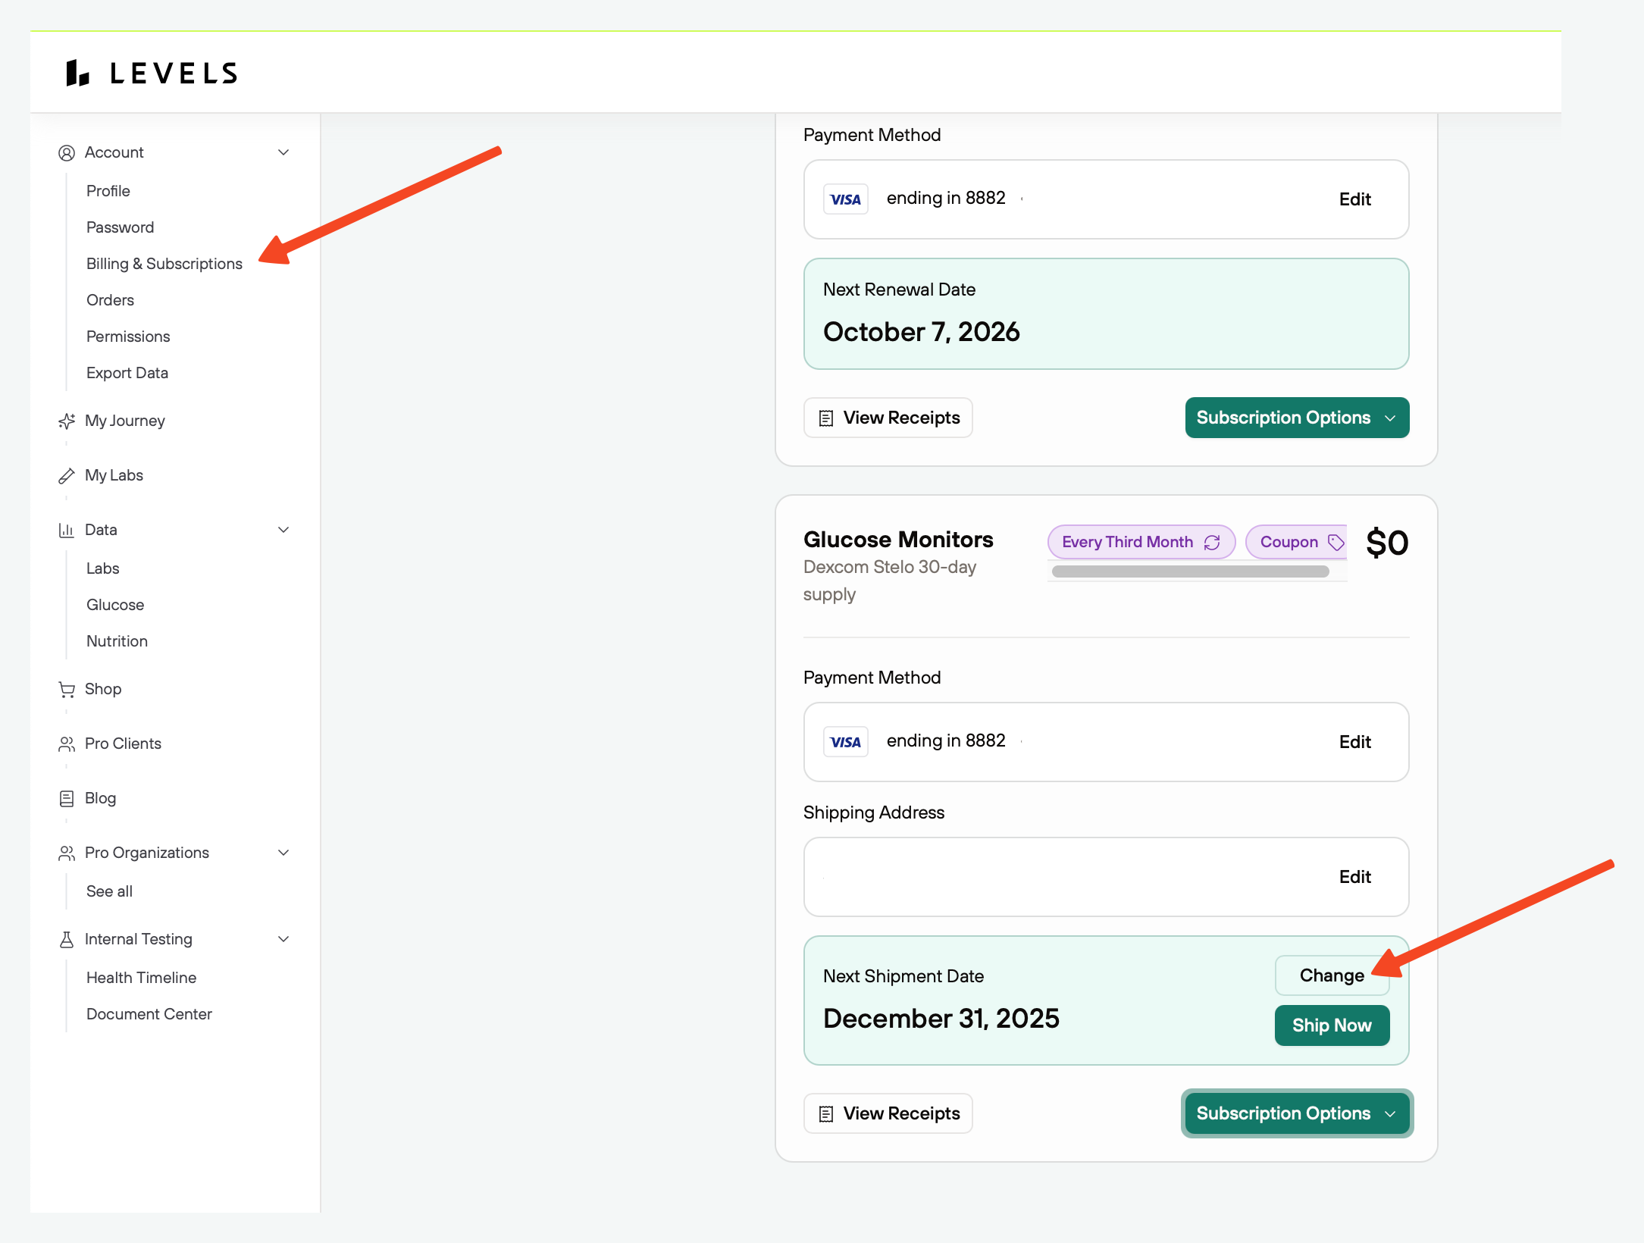The width and height of the screenshot is (1644, 1243).
Task: Click the Internal Testing flask icon
Action: [67, 940]
